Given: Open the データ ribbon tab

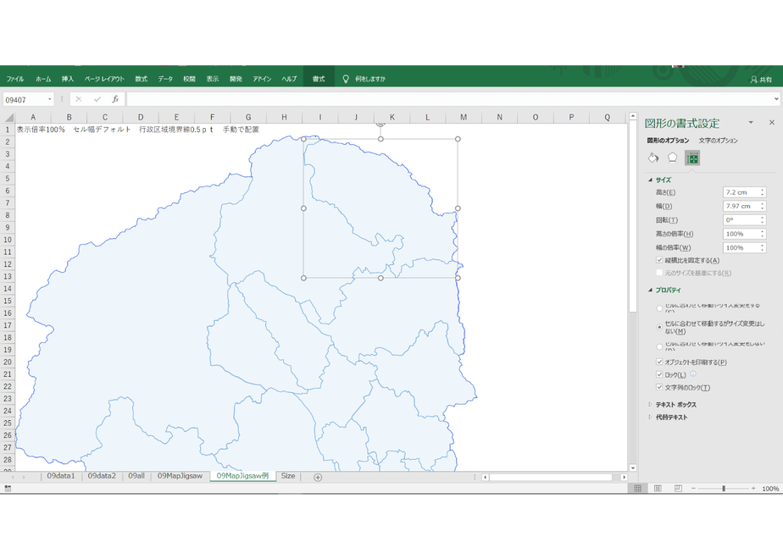Looking at the screenshot, I should 165,79.
